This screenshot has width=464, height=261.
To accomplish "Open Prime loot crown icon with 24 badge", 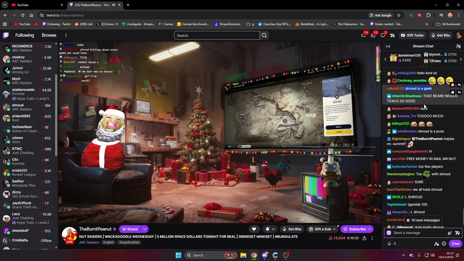I will (x=364, y=35).
